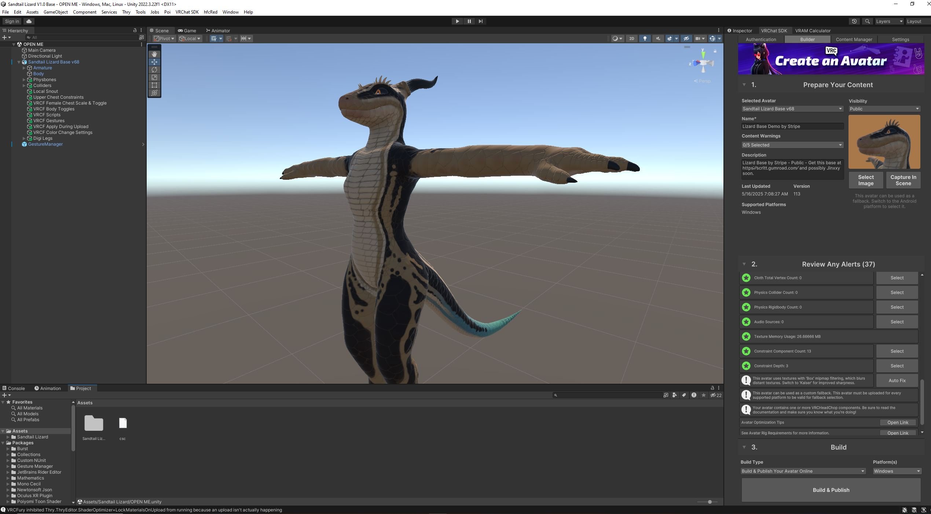The height and width of the screenshot is (514, 931).
Task: Toggle Scene gizmos button
Action: click(712, 39)
